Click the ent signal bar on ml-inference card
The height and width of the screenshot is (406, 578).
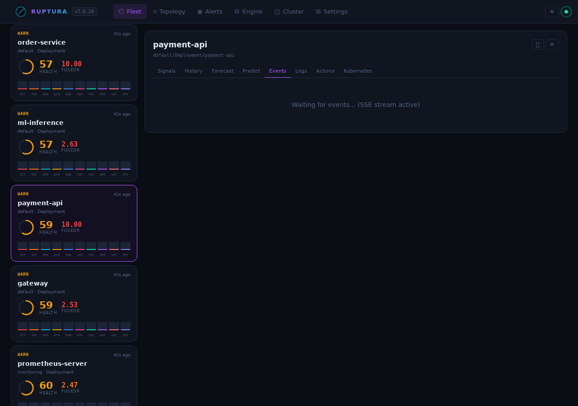click(x=103, y=166)
